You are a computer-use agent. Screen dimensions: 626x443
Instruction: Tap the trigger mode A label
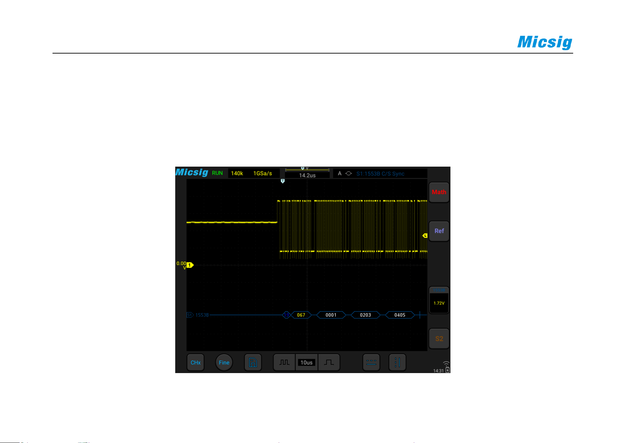pyautogui.click(x=340, y=174)
